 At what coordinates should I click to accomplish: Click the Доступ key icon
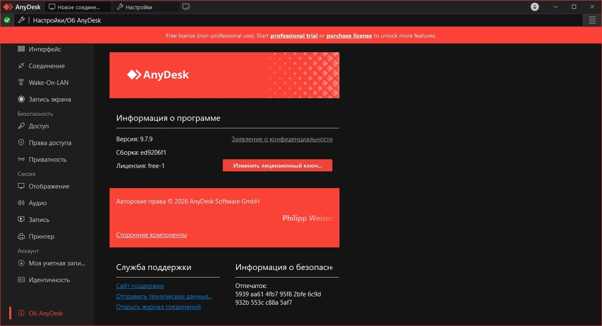tap(21, 126)
